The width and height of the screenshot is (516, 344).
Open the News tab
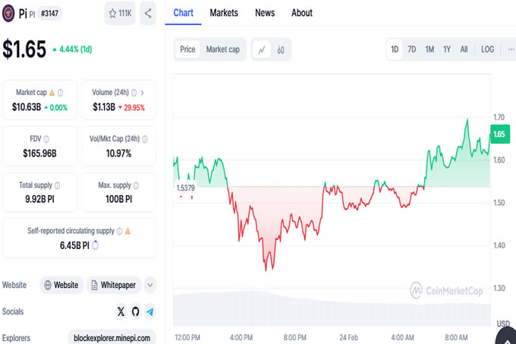(265, 13)
